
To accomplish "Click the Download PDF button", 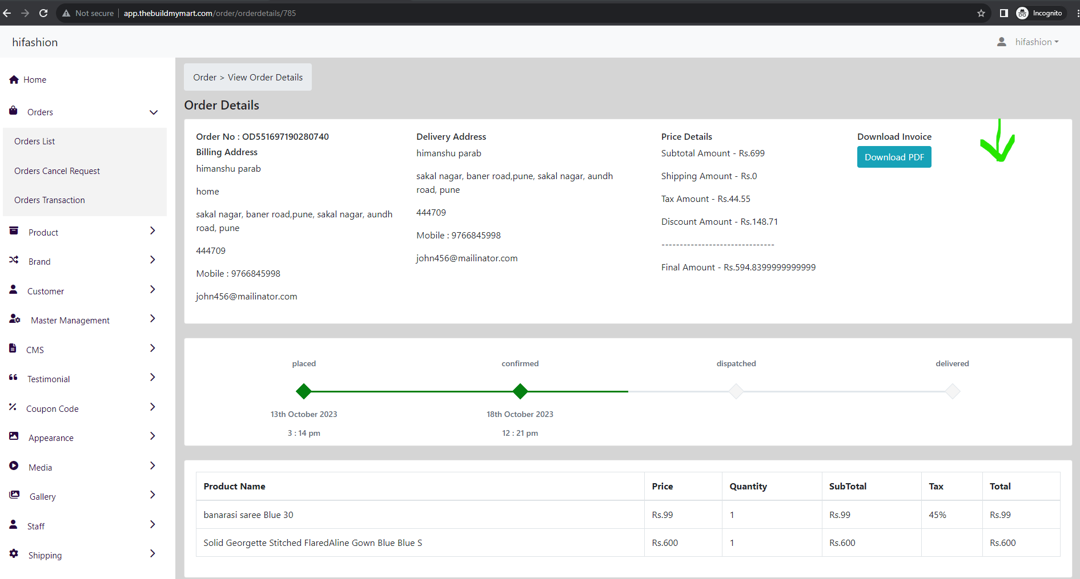I will (x=894, y=157).
